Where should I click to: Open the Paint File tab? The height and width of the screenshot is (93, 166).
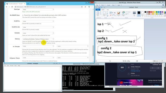tap(98, 10)
